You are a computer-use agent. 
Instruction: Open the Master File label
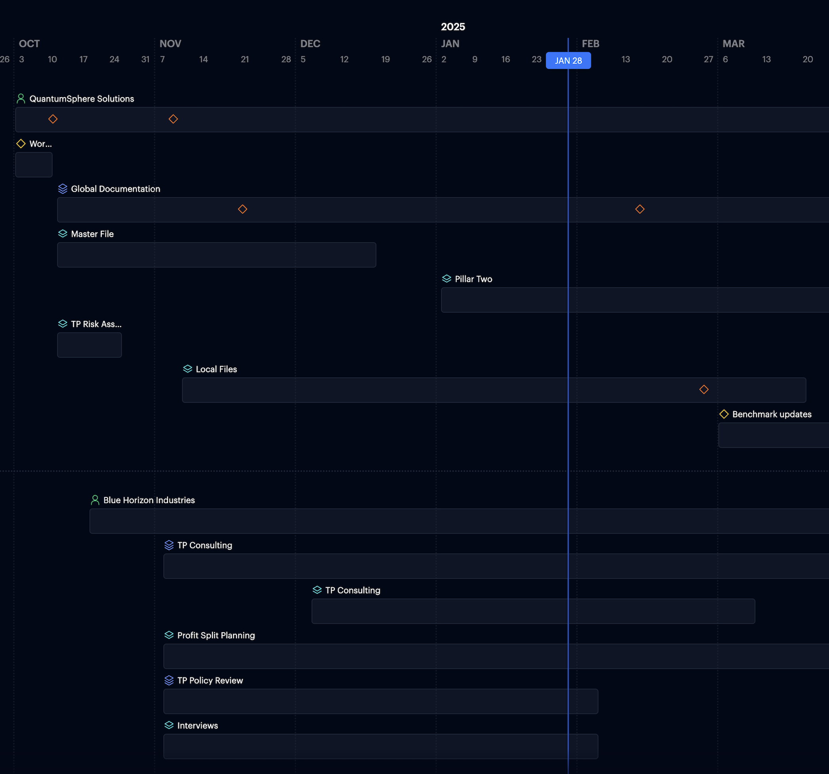92,234
